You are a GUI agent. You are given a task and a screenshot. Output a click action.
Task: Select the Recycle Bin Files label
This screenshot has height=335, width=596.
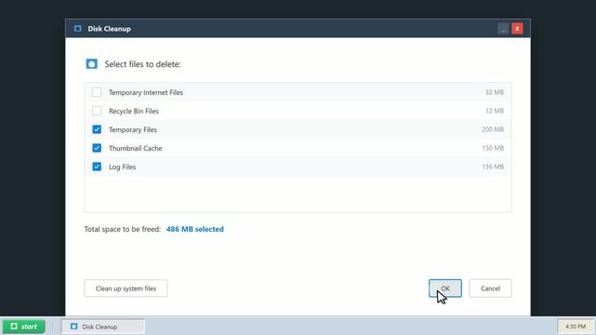coord(134,111)
